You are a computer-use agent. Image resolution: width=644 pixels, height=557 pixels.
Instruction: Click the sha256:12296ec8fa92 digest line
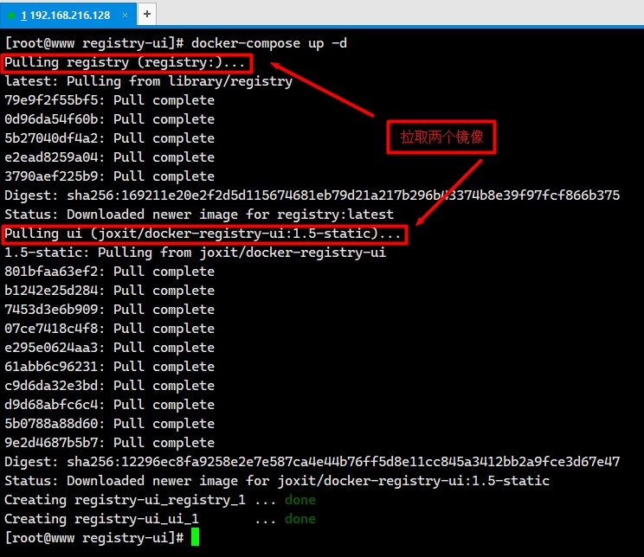pyautogui.click(x=312, y=462)
